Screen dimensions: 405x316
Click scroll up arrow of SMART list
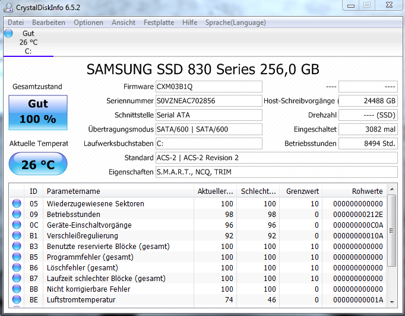click(x=392, y=189)
